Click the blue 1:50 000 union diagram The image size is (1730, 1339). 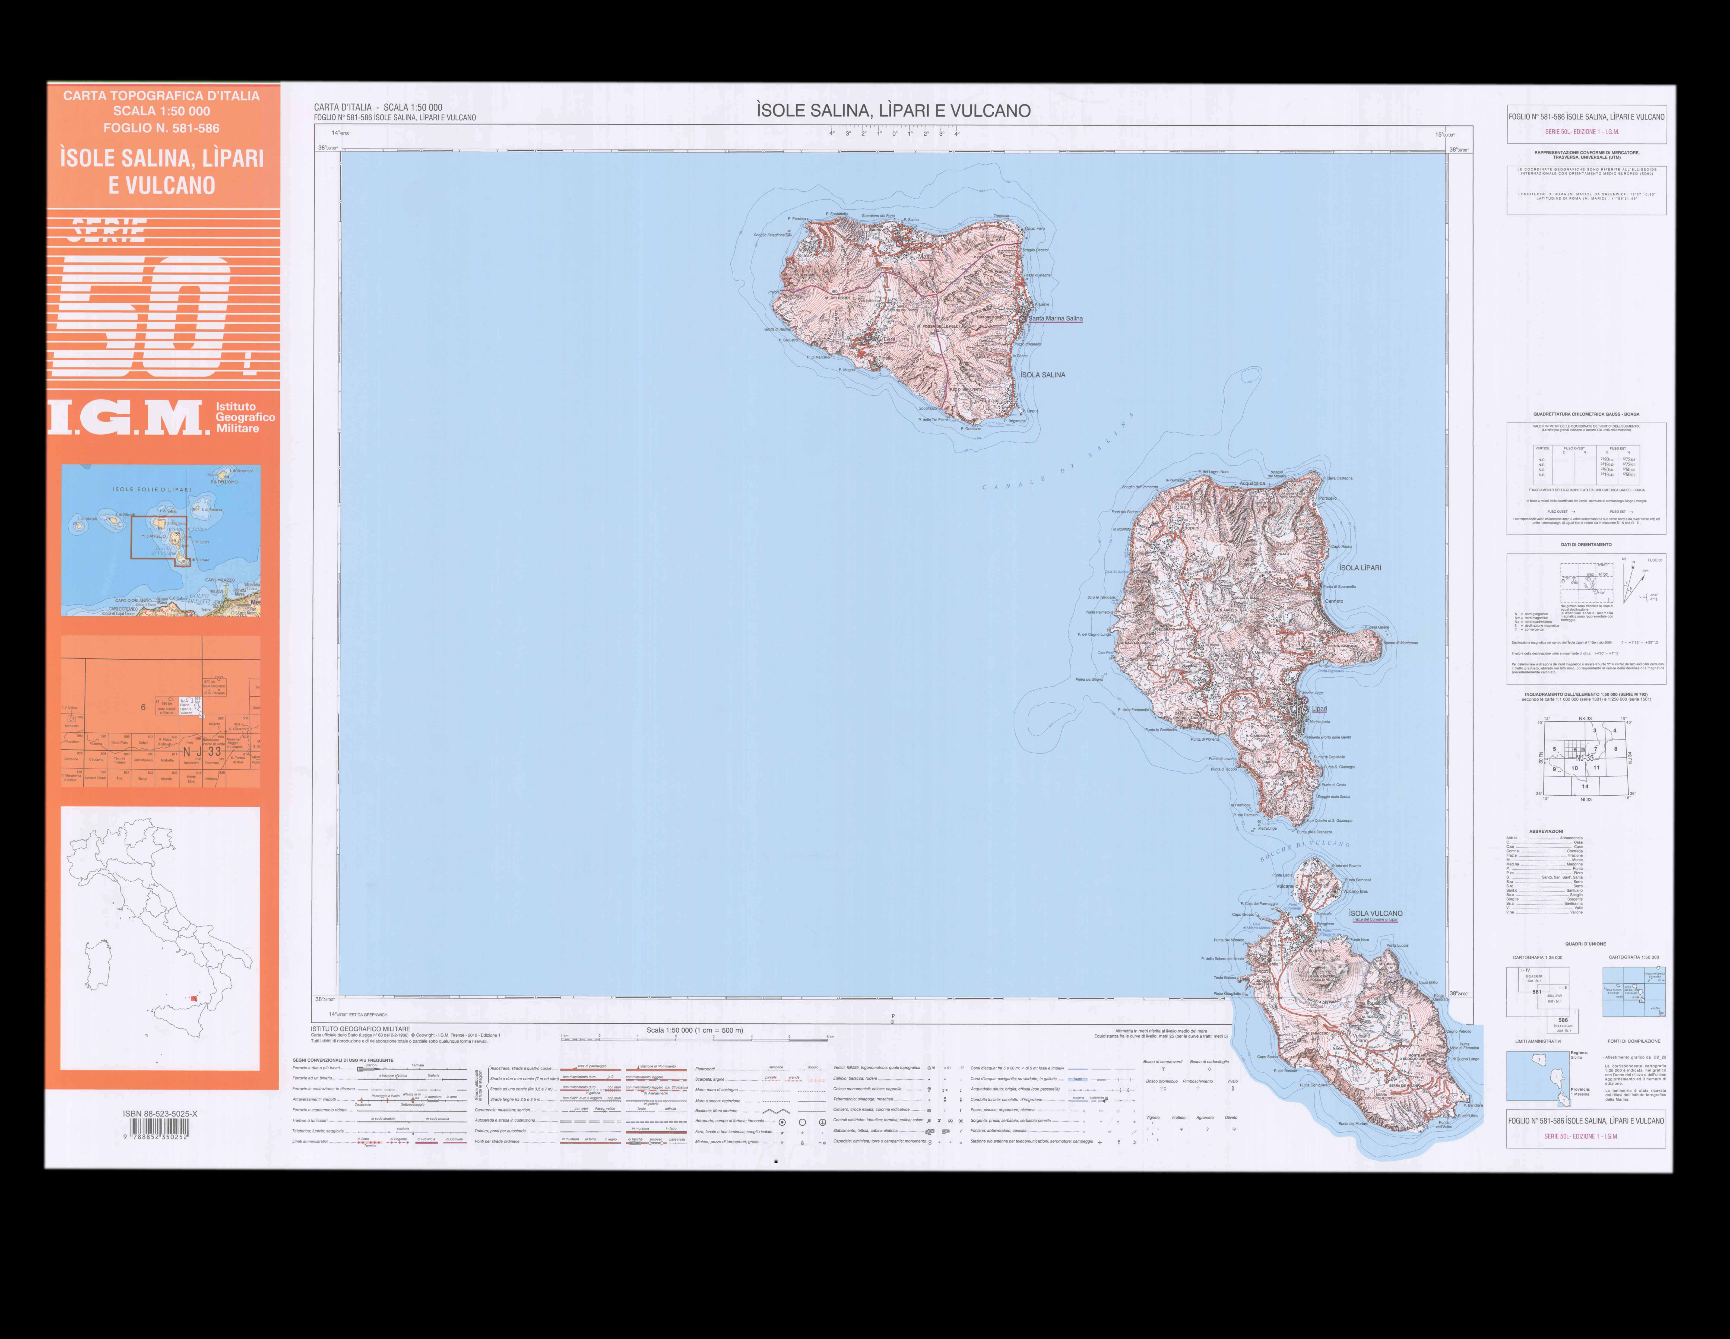click(1634, 991)
